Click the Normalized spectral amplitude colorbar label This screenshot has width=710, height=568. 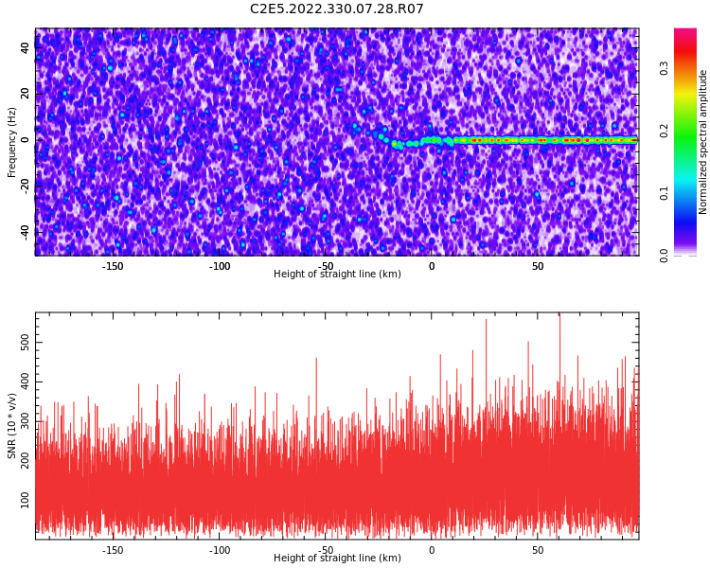[702, 142]
